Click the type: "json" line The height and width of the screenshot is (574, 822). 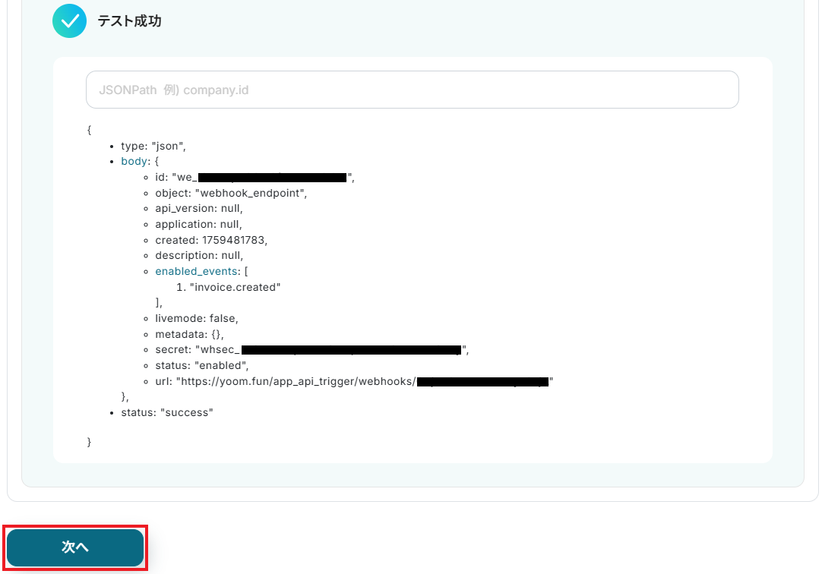pyautogui.click(x=153, y=146)
